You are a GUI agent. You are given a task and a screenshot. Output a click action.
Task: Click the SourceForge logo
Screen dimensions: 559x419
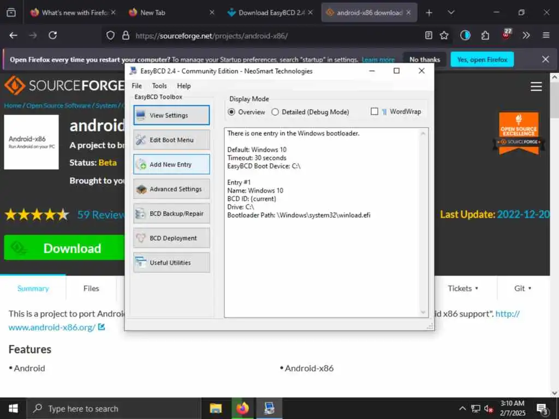pyautogui.click(x=64, y=86)
